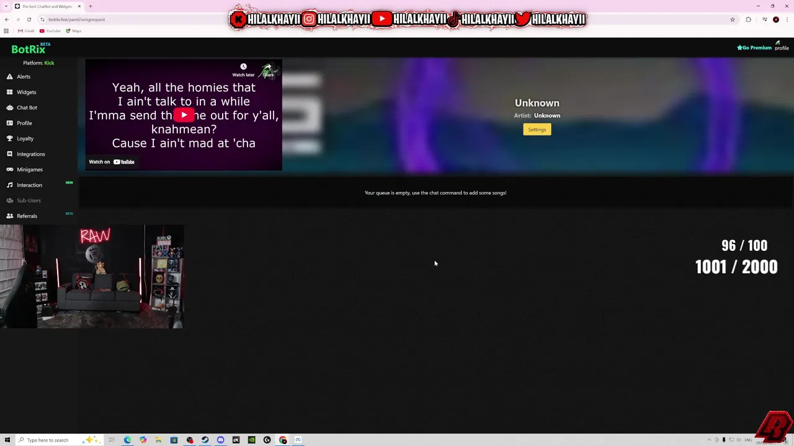The image size is (794, 446).
Task: Close the BotRix browser tab
Action: tap(79, 6)
